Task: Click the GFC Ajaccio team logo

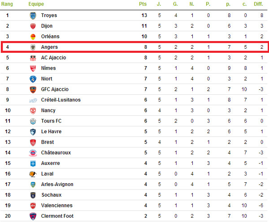Action: point(33,89)
